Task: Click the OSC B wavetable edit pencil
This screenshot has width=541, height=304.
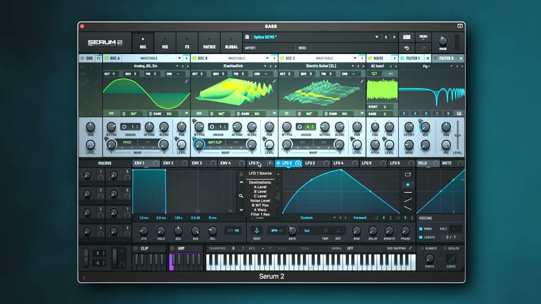Action: point(274,81)
